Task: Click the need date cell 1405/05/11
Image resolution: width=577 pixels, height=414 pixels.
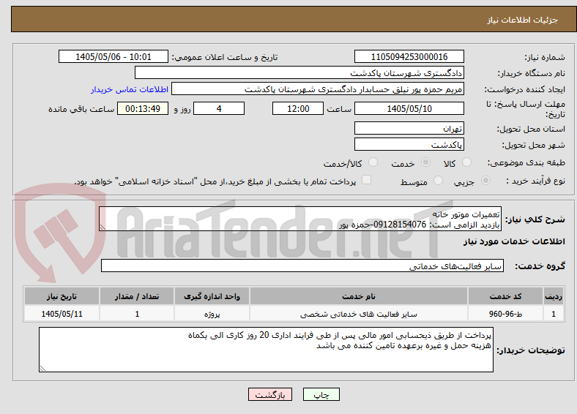Action: pyautogui.click(x=62, y=314)
